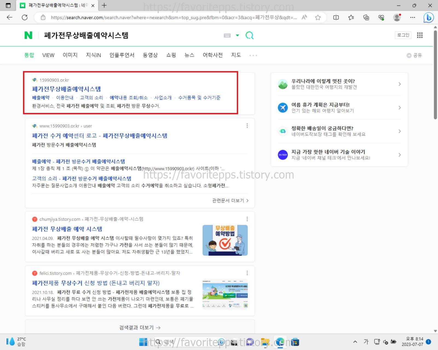Open Edge profile avatar icon
Image resolution: width=438 pixels, height=350 pixels.
[397, 17]
